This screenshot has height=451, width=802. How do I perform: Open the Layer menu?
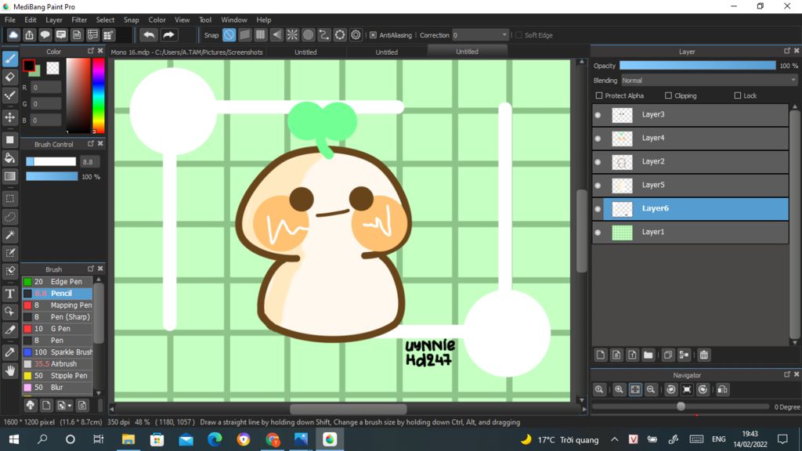coord(54,20)
